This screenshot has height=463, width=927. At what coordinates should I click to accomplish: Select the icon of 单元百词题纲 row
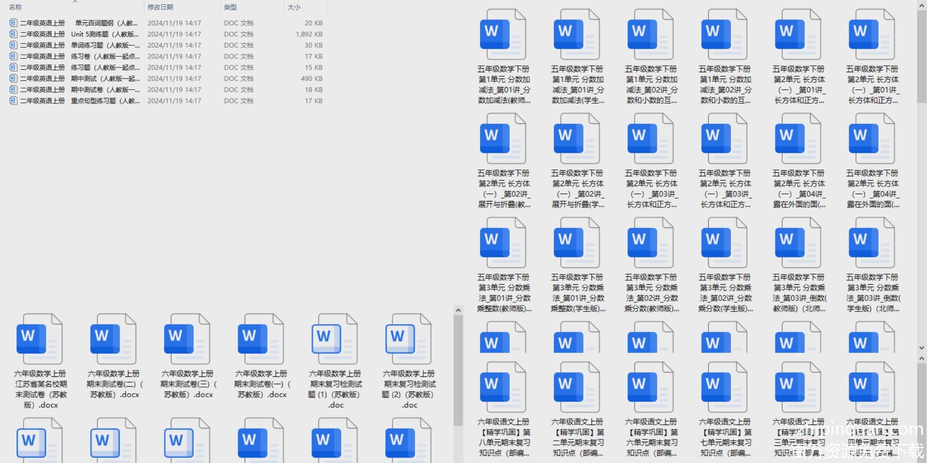pos(13,23)
